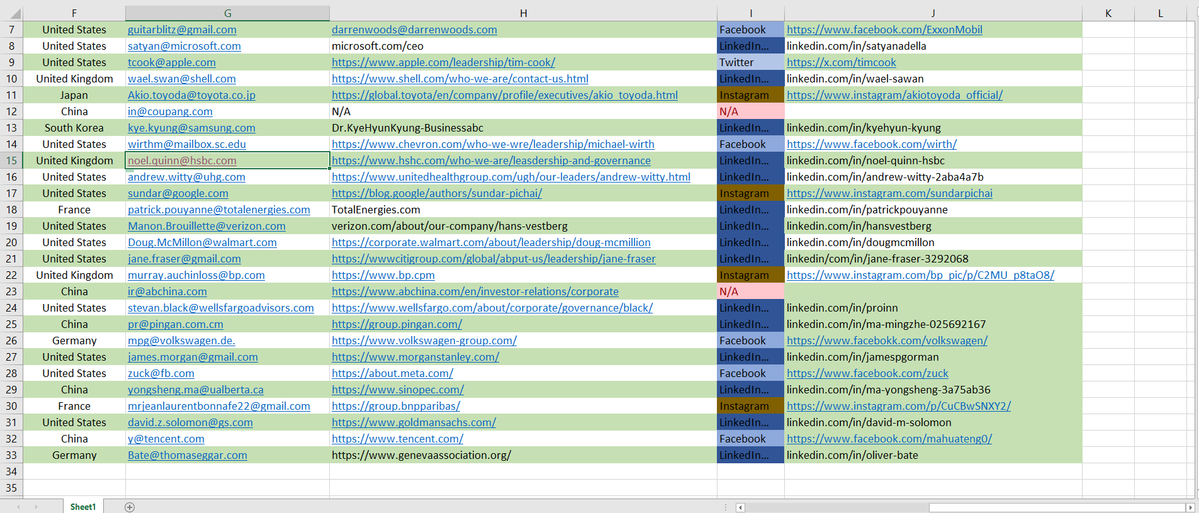Select the column H header
The width and height of the screenshot is (1199, 513).
point(523,13)
